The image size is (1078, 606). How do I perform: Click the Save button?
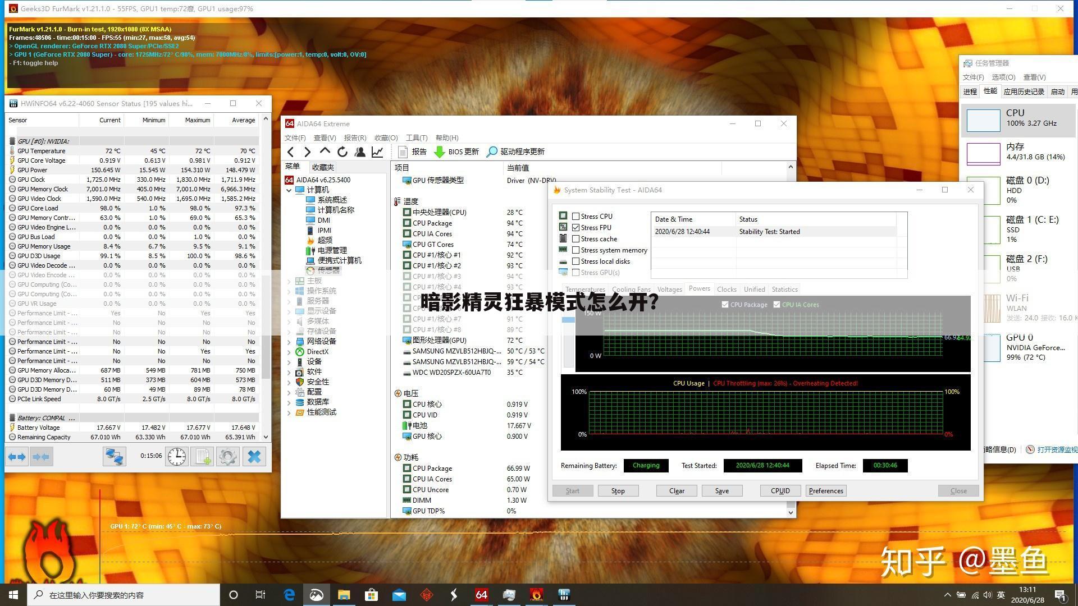(722, 491)
